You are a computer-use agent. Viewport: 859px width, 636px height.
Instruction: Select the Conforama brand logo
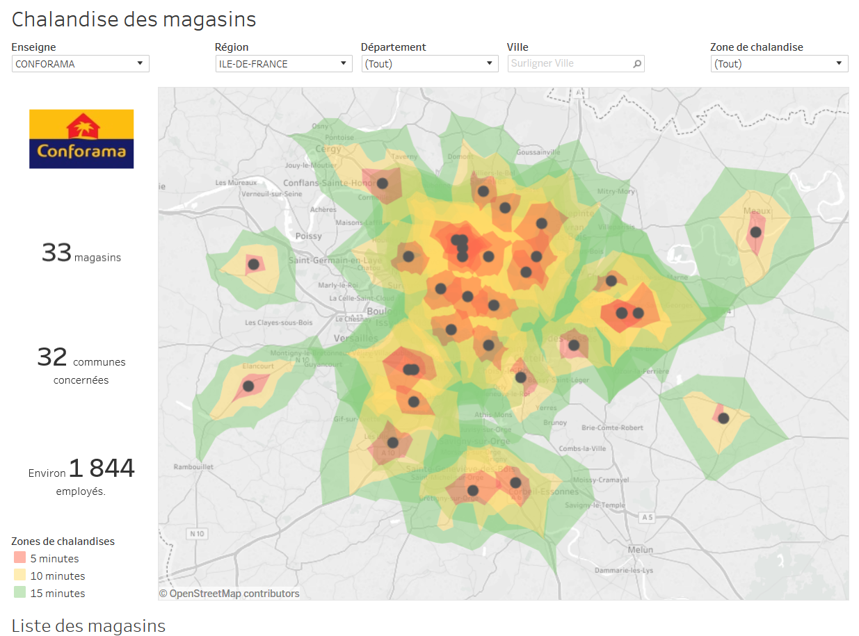tap(81, 138)
